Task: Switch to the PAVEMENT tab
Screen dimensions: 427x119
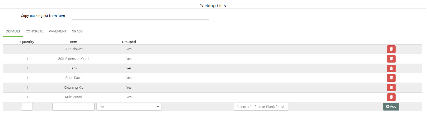Action: [x=58, y=31]
